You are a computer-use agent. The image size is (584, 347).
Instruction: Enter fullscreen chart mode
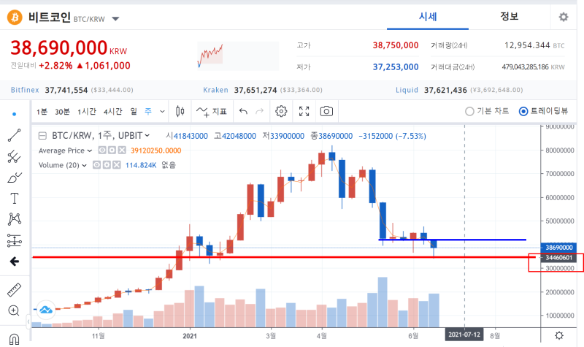[x=304, y=111]
